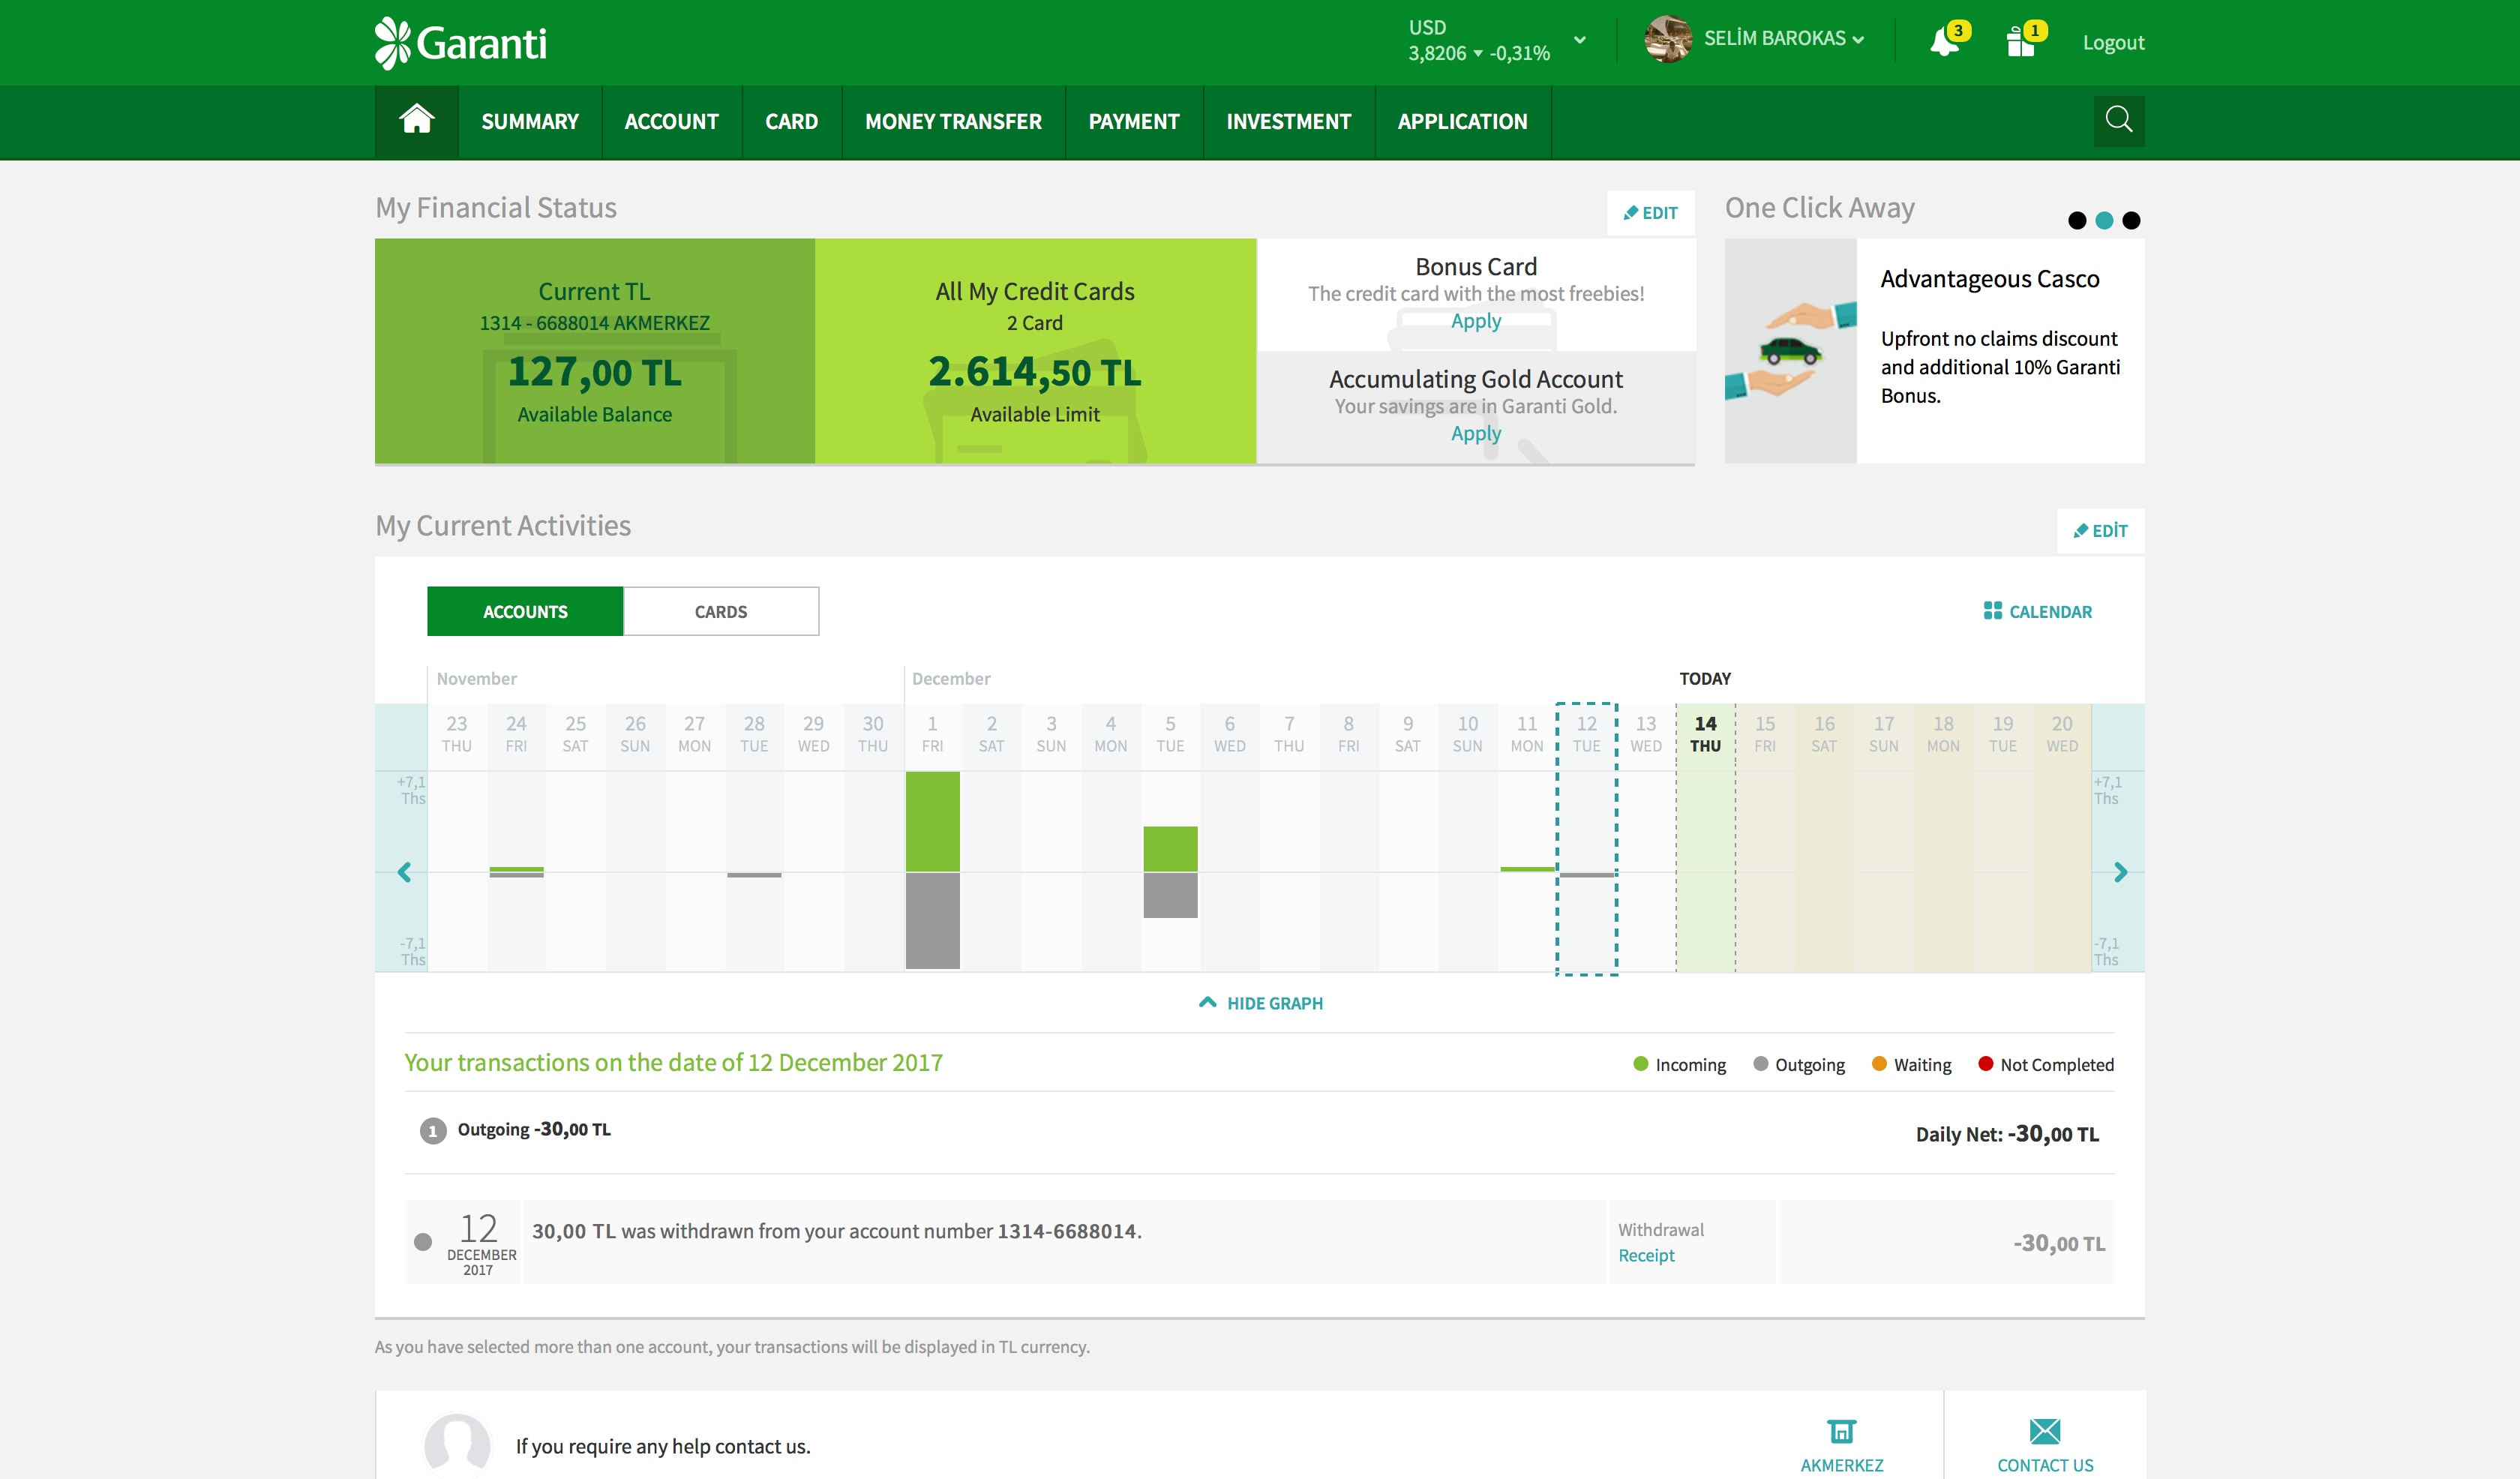Open the CARD menu
Viewport: 2520px width, 1479px height.
coord(791,121)
